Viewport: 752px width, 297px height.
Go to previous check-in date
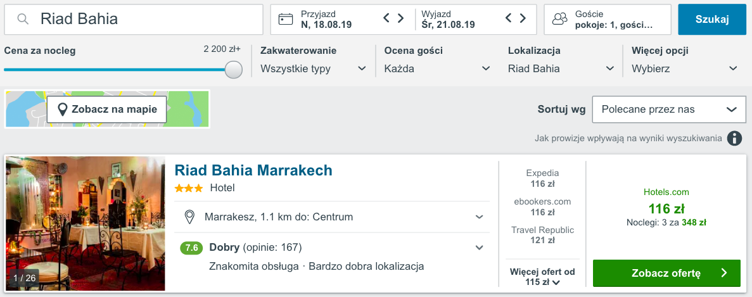coord(386,18)
